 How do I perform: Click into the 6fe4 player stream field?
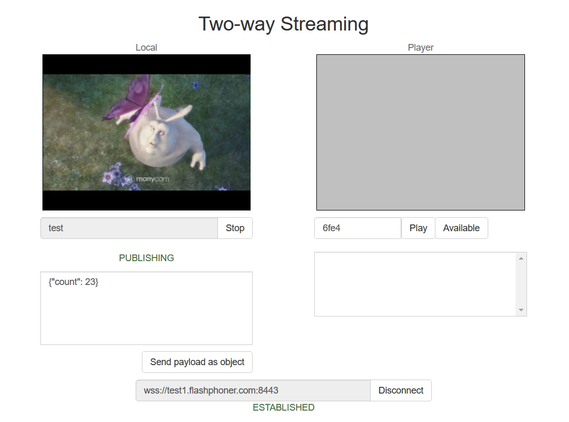[357, 228]
